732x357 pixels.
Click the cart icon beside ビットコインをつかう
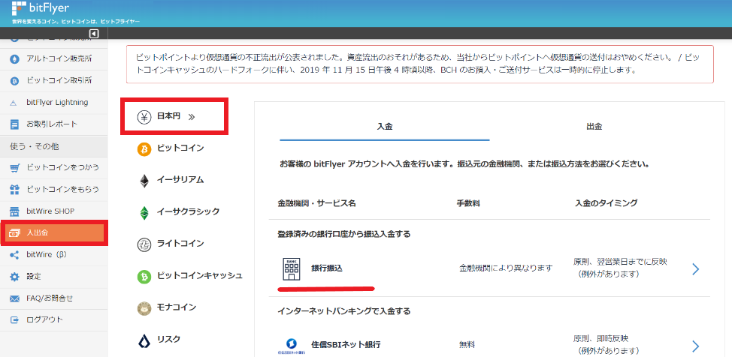pyautogui.click(x=15, y=168)
